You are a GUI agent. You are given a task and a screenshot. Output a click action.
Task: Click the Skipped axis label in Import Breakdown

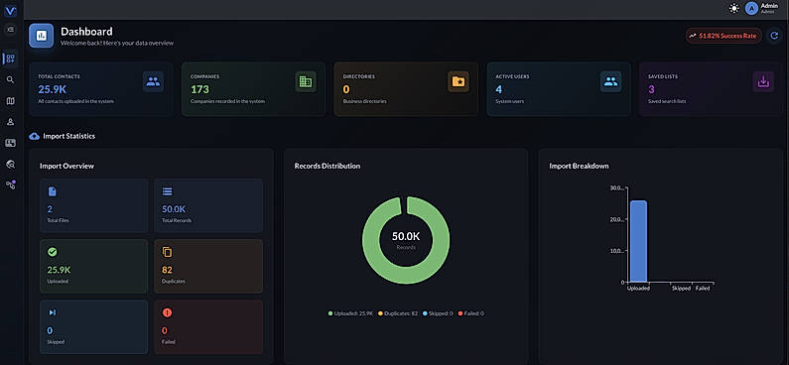click(681, 289)
